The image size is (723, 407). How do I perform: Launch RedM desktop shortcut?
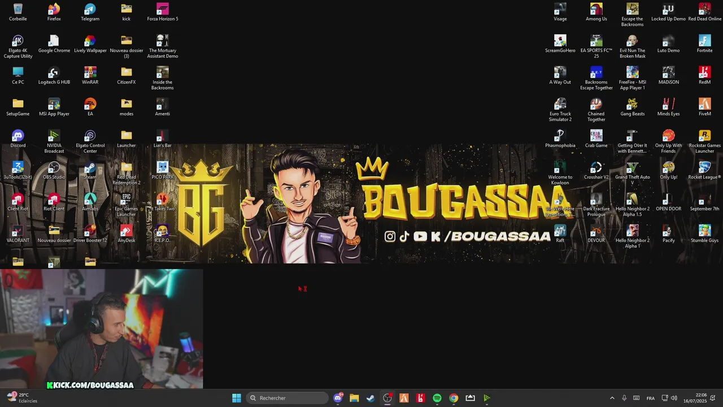click(705, 76)
